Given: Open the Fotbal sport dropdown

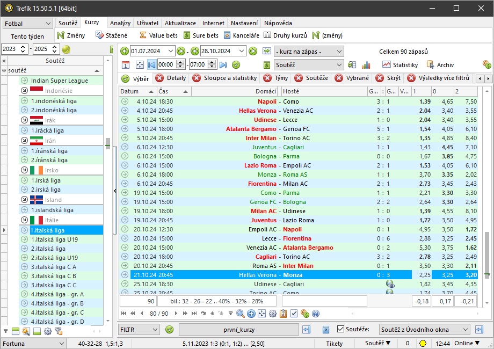Looking at the screenshot, I should pyautogui.click(x=48, y=24).
